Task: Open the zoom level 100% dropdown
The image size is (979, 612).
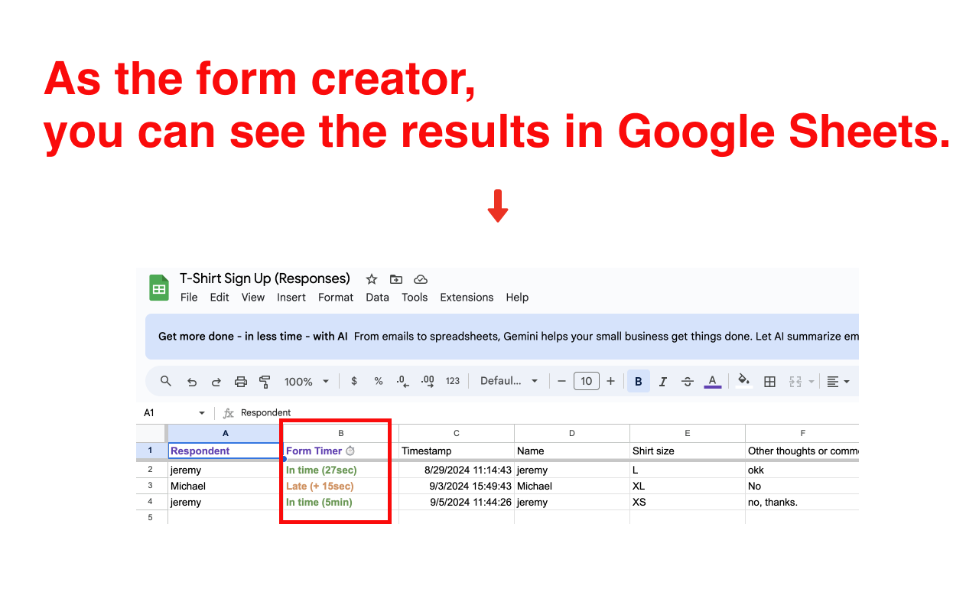Action: click(x=306, y=380)
